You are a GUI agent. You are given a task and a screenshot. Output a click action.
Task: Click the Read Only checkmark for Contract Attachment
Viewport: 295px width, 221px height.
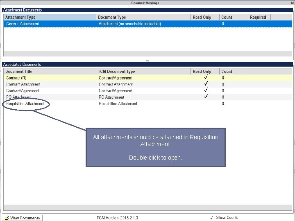coord(206,83)
